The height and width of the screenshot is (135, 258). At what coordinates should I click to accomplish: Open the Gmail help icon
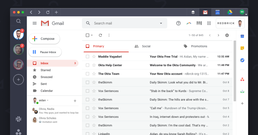(x=178, y=23)
